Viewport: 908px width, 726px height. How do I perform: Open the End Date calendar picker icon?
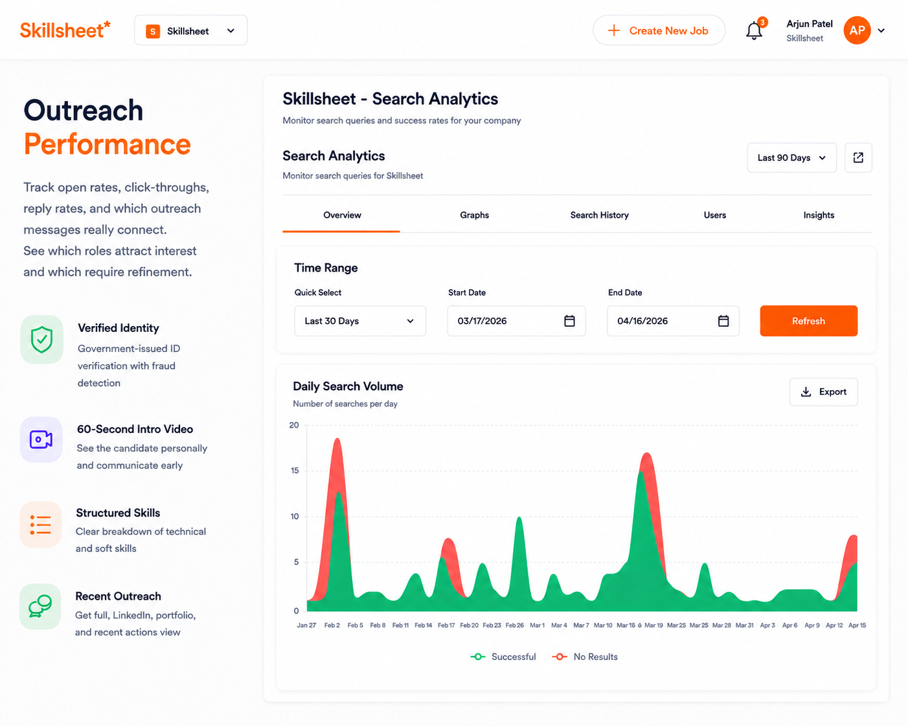[723, 321]
